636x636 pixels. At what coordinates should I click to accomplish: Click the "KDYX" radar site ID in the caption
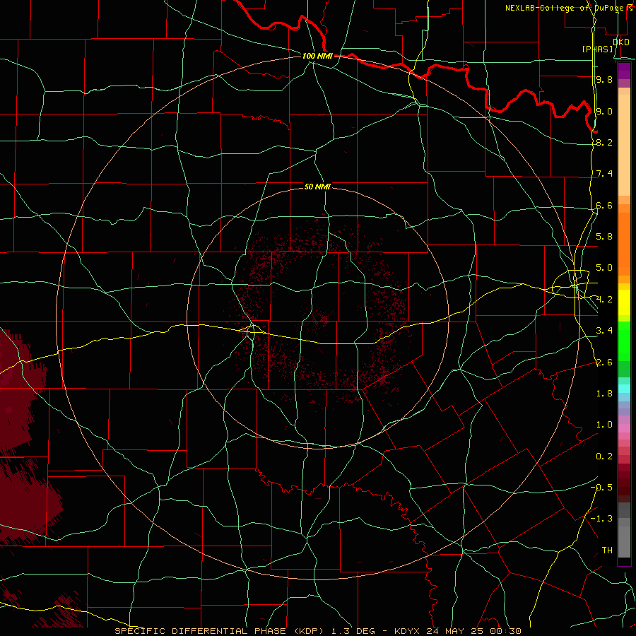pos(408,631)
